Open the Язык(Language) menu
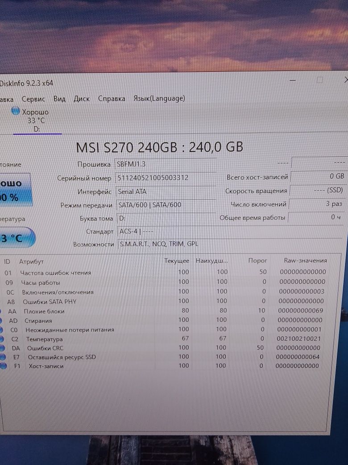 [159, 98]
